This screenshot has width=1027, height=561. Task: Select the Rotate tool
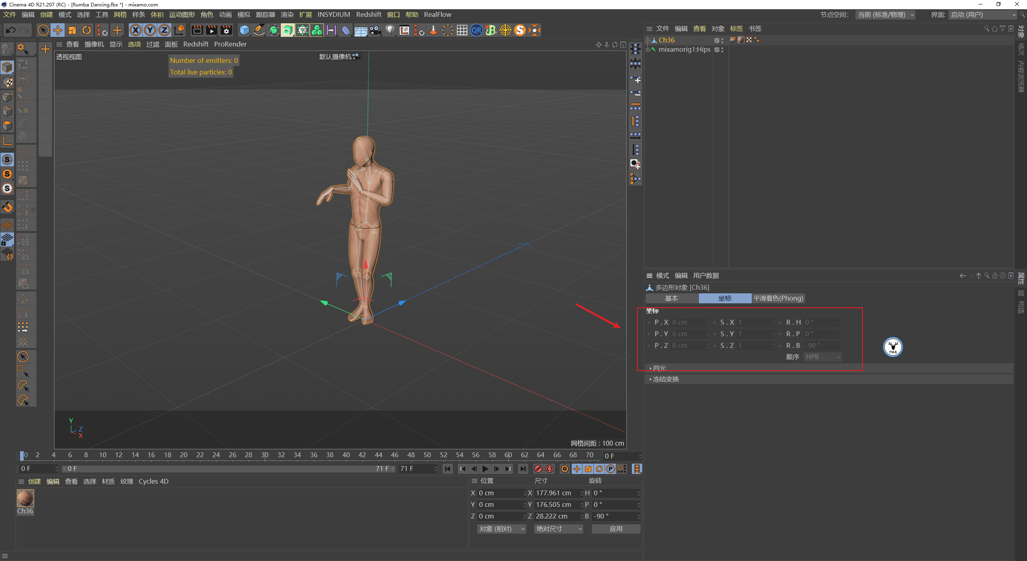87,30
